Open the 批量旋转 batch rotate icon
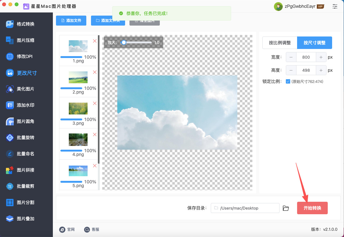344x237 pixels. pyautogui.click(x=10, y=138)
